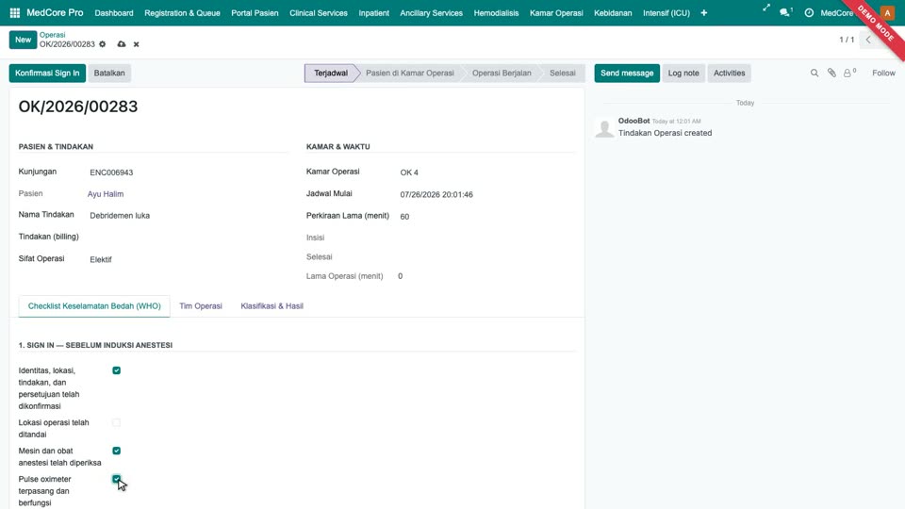Show followers via the person icon

pos(849,73)
